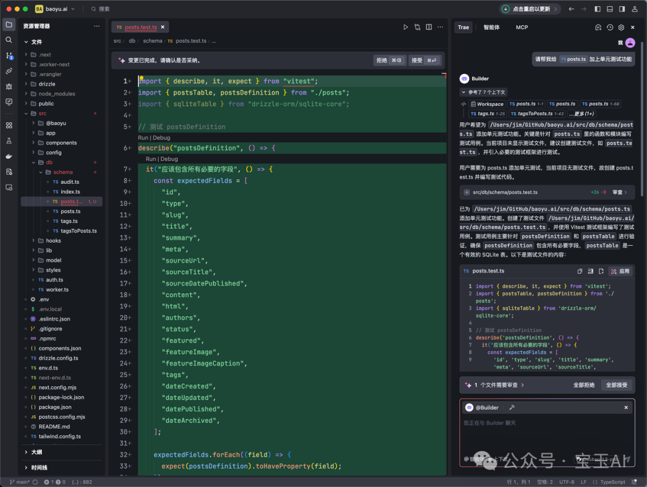The height and width of the screenshot is (487, 647).
Task: Collapse the 参考了7个上下文 section
Action: point(483,92)
